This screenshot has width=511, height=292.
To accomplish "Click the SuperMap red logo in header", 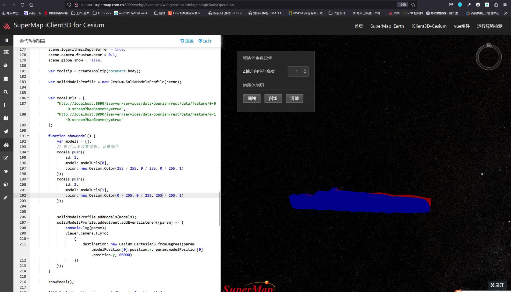I will coord(7,26).
